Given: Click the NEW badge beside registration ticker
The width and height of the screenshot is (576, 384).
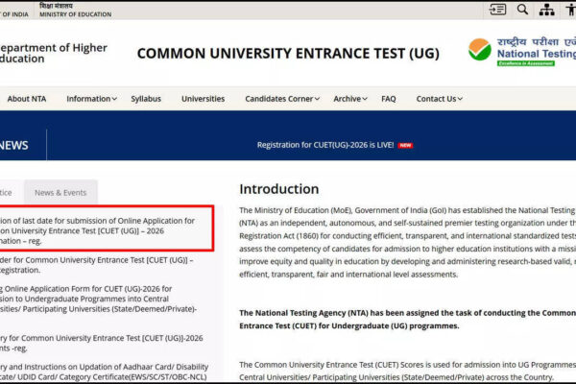Looking at the screenshot, I should tap(405, 146).
